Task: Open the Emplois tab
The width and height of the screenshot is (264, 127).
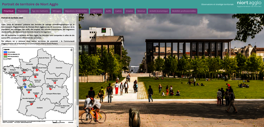Action: pyautogui.click(x=130, y=11)
